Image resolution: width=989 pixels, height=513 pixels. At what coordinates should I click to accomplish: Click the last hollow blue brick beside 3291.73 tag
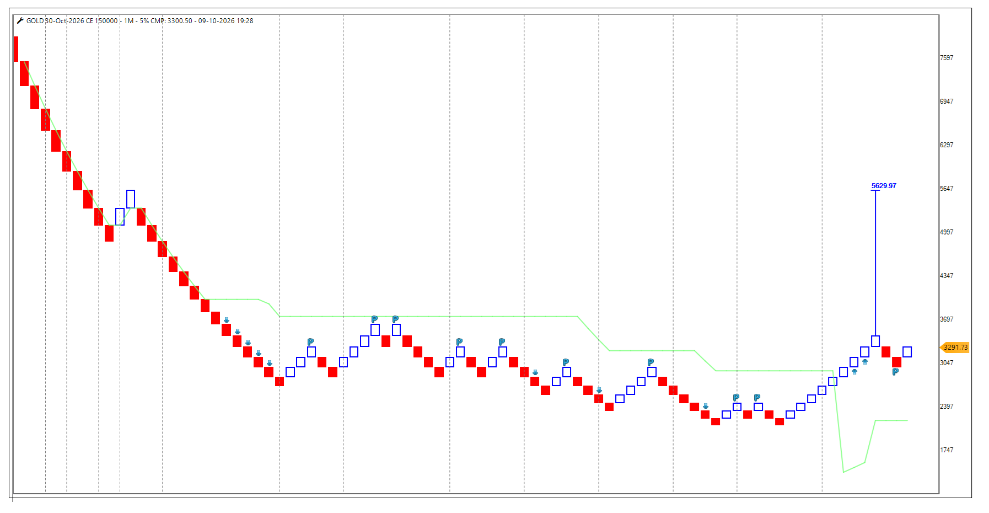pyautogui.click(x=907, y=352)
